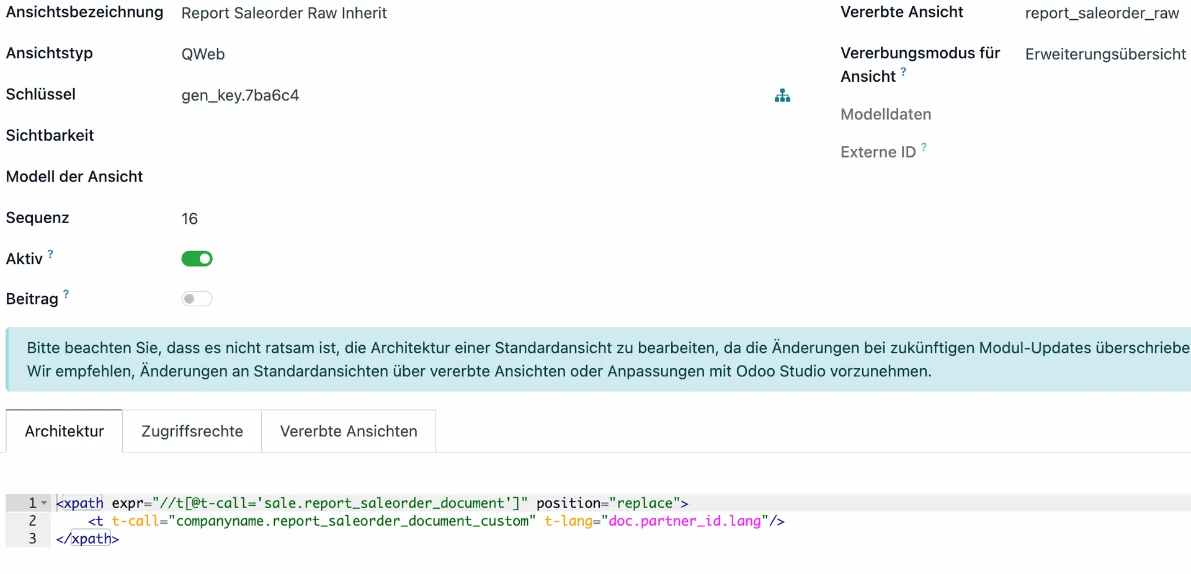Click the question mark icon next to Beitrag

[66, 293]
